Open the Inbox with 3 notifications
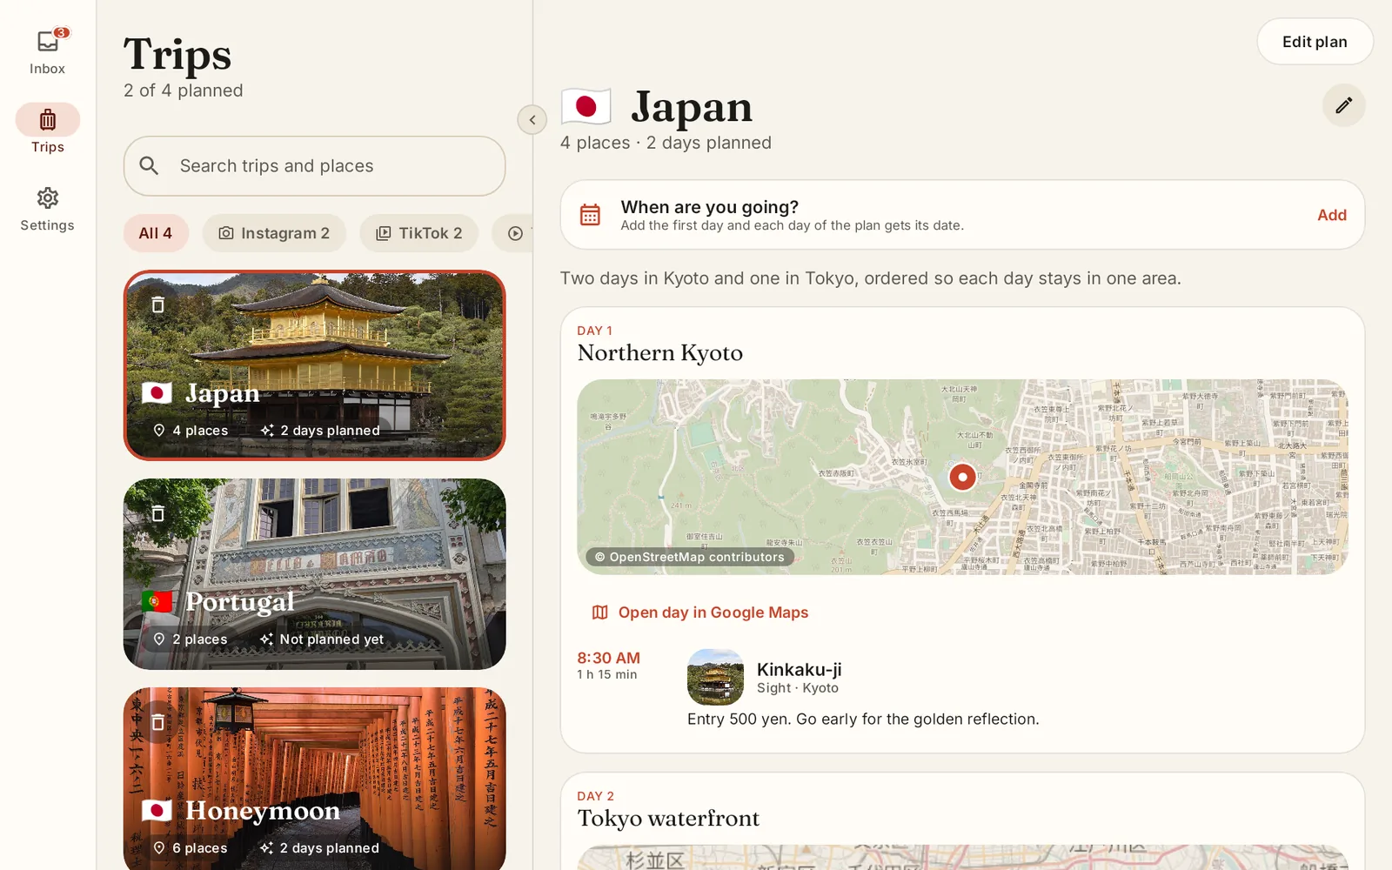Image resolution: width=1392 pixels, height=870 pixels. coord(48,52)
